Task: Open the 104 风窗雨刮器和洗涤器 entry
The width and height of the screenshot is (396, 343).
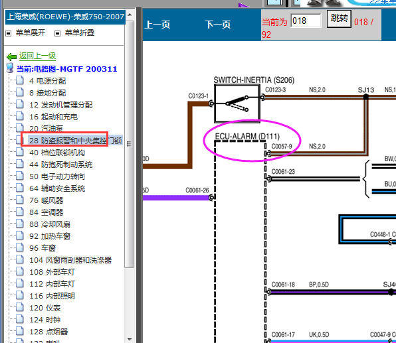Action: [x=70, y=260]
